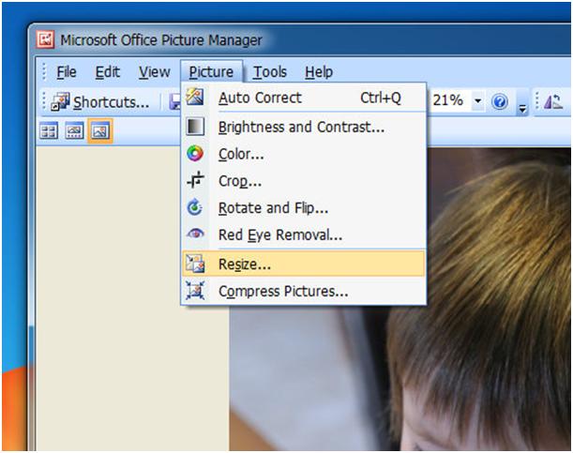
Task: Choose Brightness and Contrast menu entry
Action: 304,127
